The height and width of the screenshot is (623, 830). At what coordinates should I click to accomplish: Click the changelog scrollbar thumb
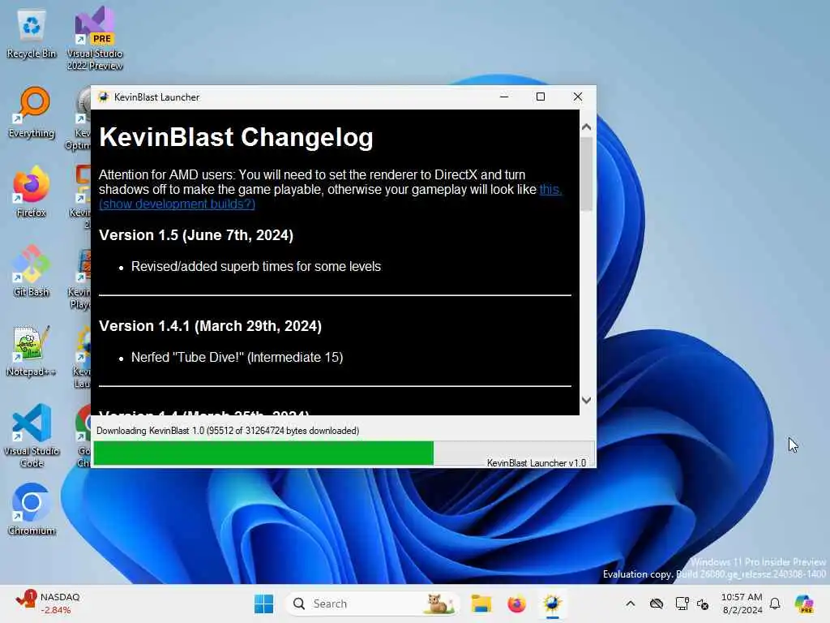point(586,174)
